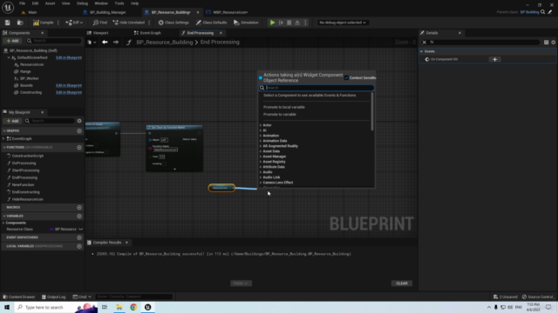Open the Edit menu

click(x=35, y=3)
